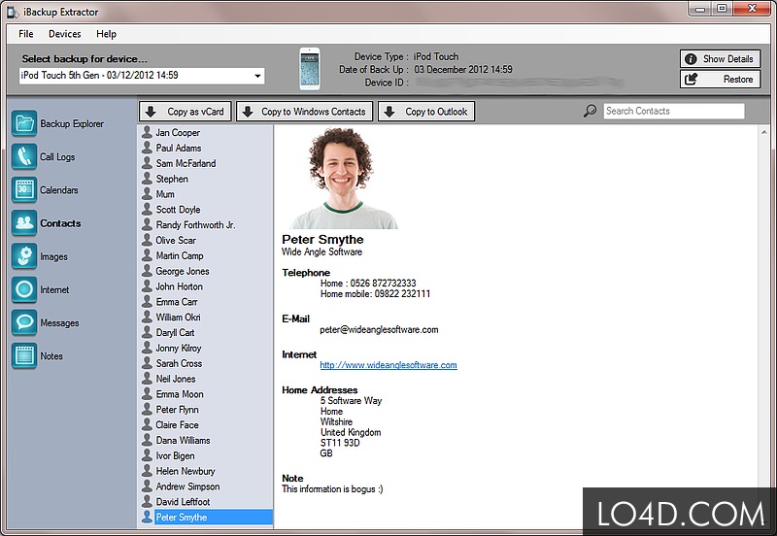Image resolution: width=777 pixels, height=536 pixels.
Task: Select contact Stephen
Action: [172, 179]
